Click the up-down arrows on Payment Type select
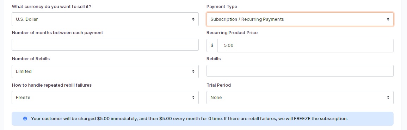Image resolution: width=407 pixels, height=130 pixels. click(388, 19)
